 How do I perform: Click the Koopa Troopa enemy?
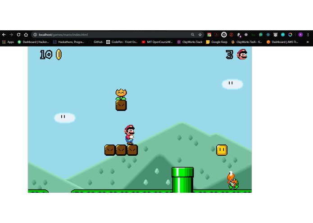click(232, 180)
